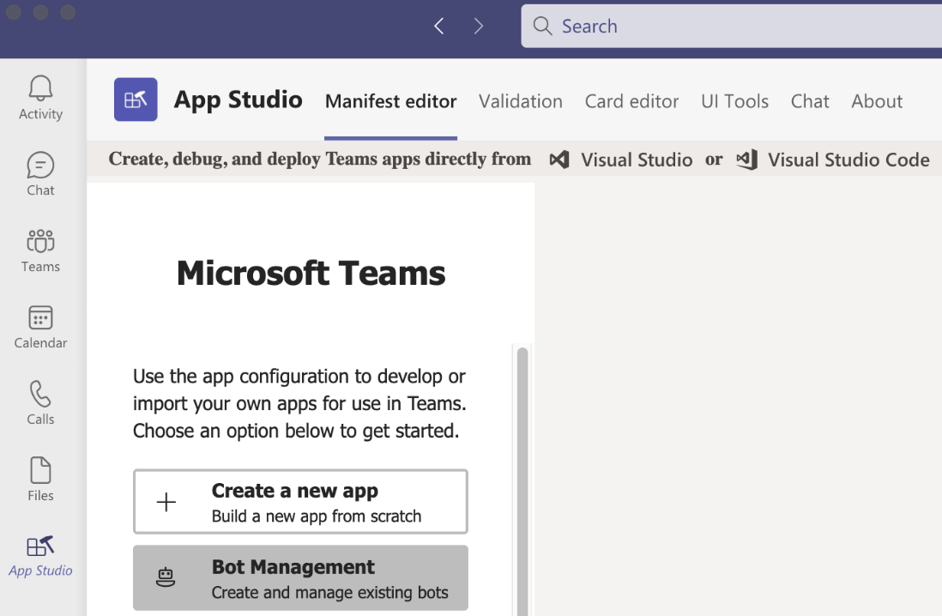This screenshot has height=616, width=942.
Task: Go back with the left arrow
Action: [439, 26]
